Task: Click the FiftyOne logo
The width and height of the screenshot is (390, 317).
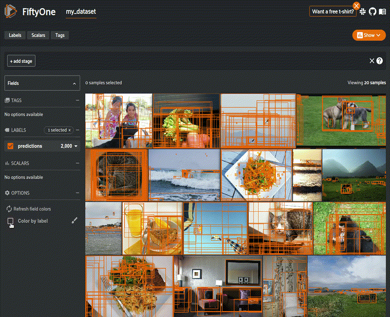Action: click(12, 12)
